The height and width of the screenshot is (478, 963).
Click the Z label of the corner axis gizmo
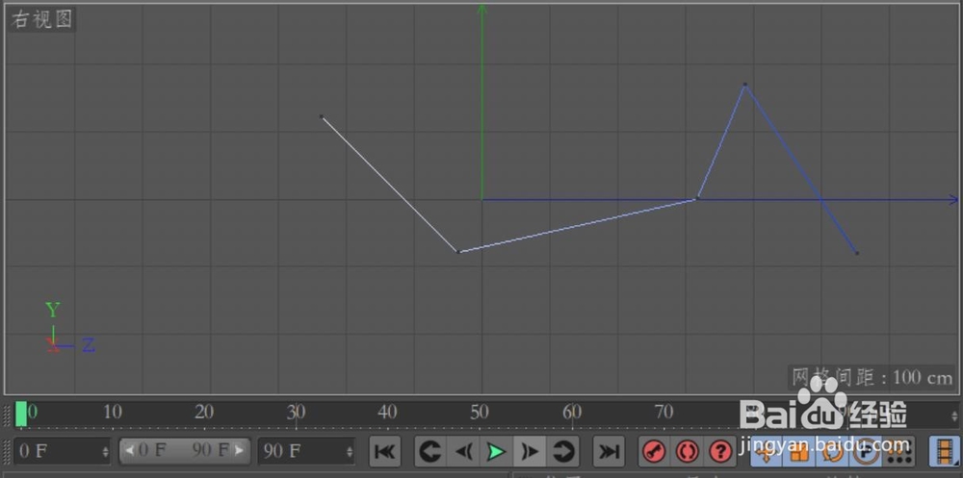coord(89,345)
